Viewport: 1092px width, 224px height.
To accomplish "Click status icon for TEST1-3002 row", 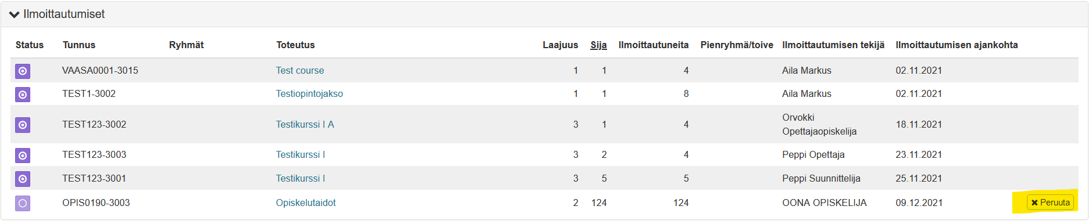I will (x=23, y=94).
